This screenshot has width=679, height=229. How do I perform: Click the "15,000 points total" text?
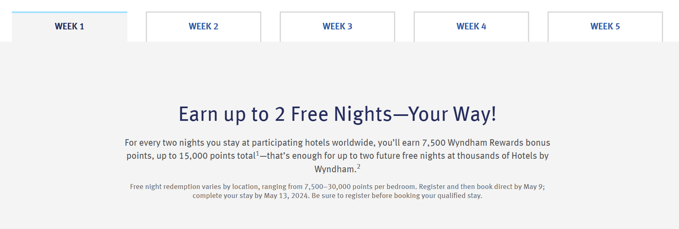coord(217,156)
